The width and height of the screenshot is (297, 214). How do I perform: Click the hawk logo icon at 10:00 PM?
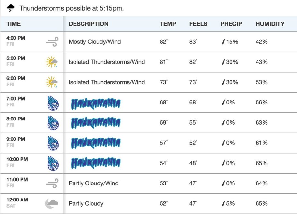(x=53, y=163)
